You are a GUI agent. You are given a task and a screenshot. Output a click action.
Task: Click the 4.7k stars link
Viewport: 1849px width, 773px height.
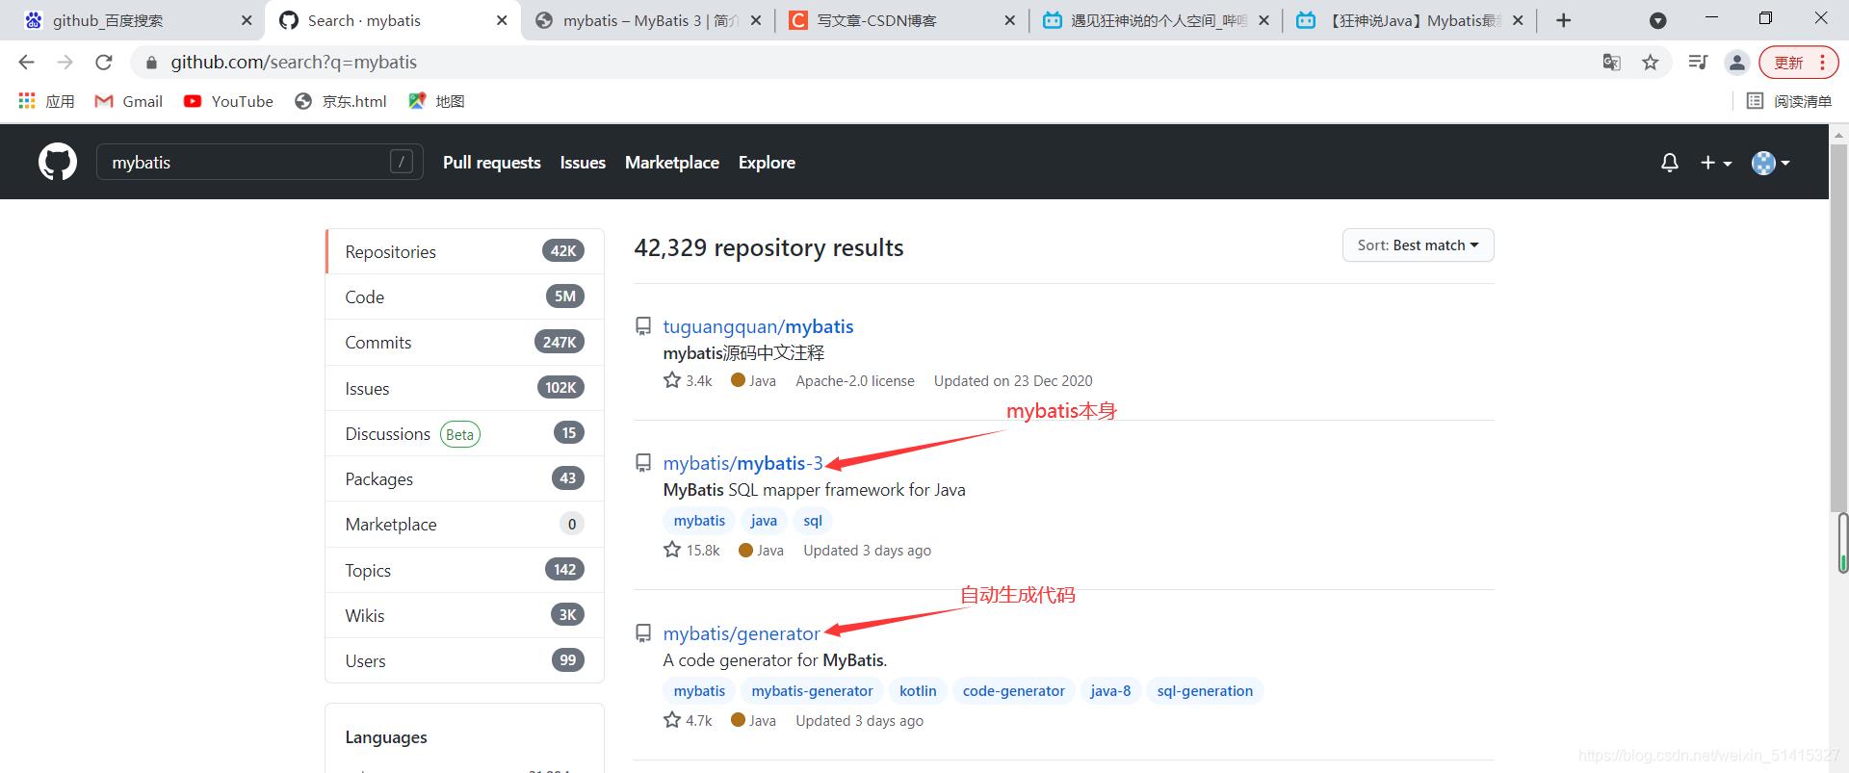pos(688,720)
